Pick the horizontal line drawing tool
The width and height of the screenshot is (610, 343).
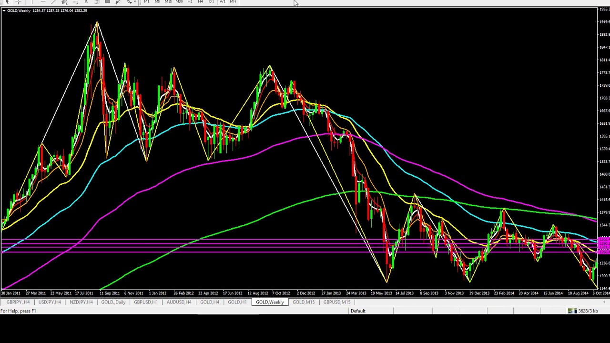pyautogui.click(x=43, y=2)
